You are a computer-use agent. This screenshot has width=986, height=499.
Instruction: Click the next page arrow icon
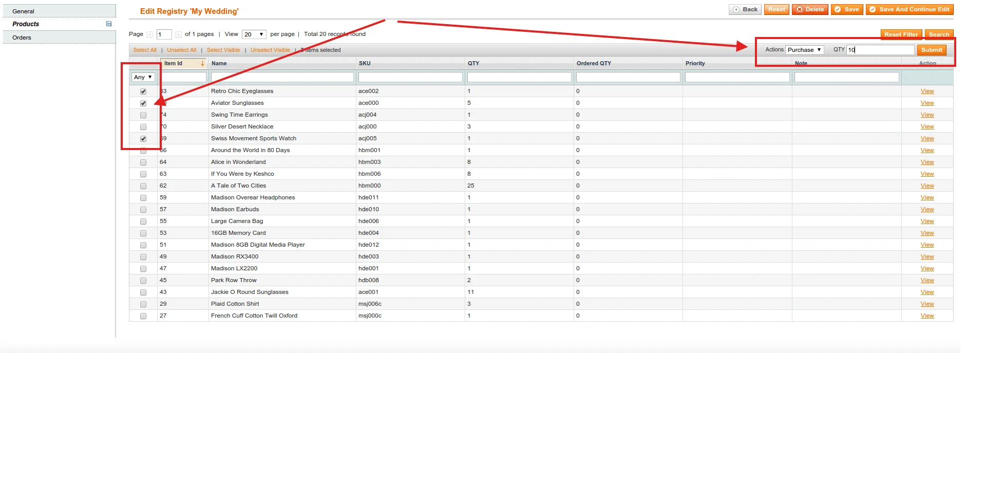pyautogui.click(x=178, y=34)
